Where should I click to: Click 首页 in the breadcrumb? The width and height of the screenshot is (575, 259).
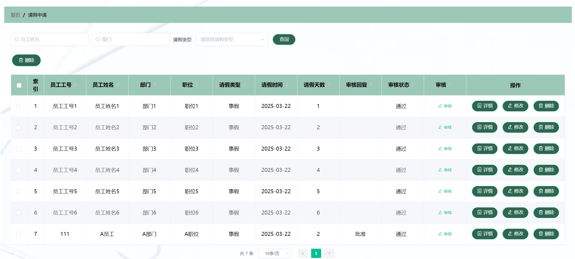(x=15, y=15)
